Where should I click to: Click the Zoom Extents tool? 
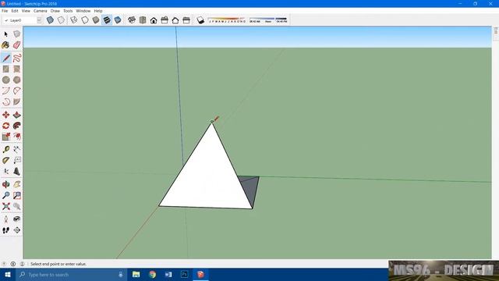[x=5, y=206]
